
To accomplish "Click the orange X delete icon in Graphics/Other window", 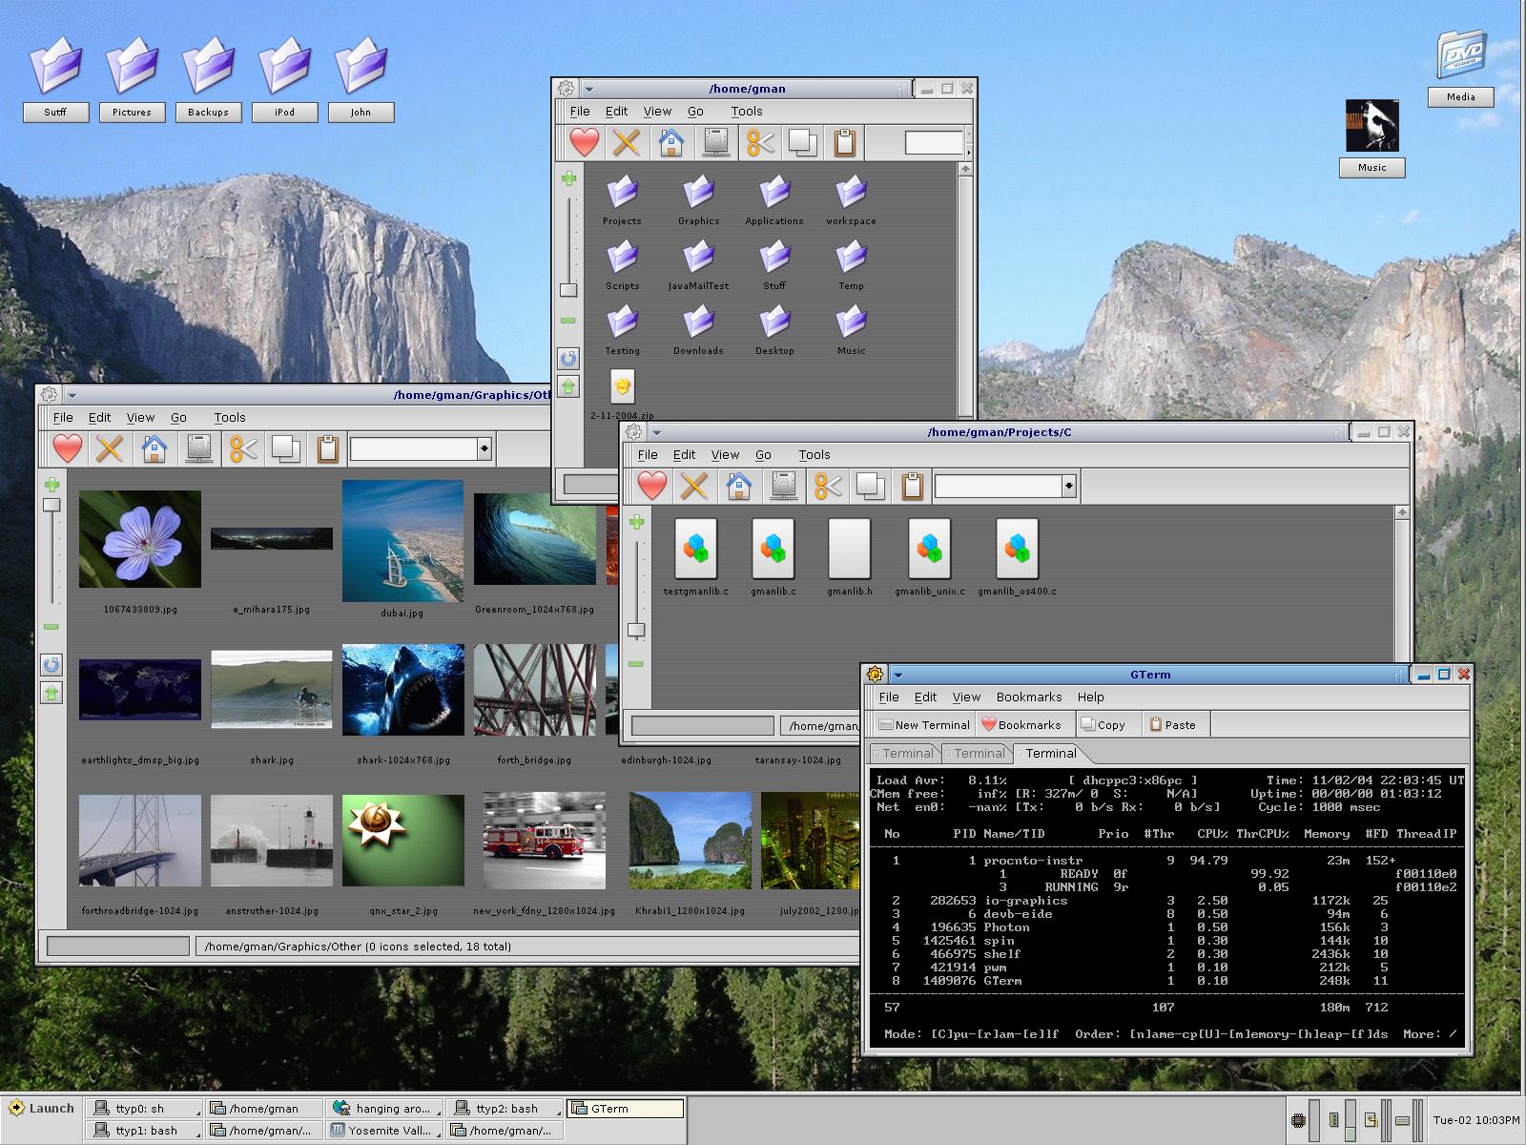I will (111, 448).
